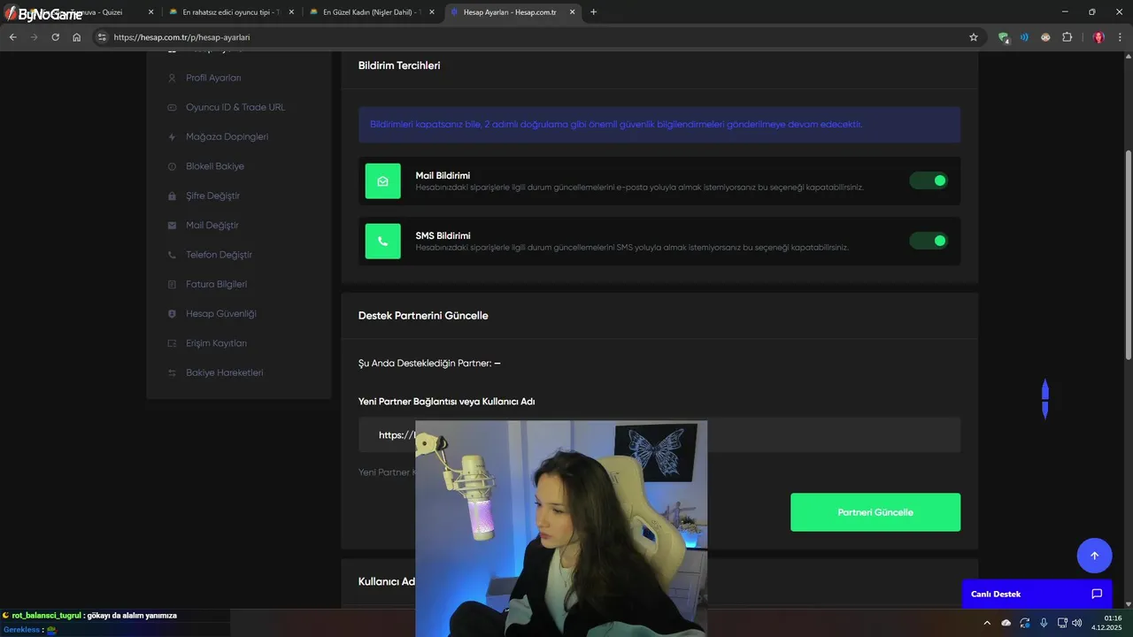Open Bakiye Hareketleri in the sidebar

[x=224, y=372]
